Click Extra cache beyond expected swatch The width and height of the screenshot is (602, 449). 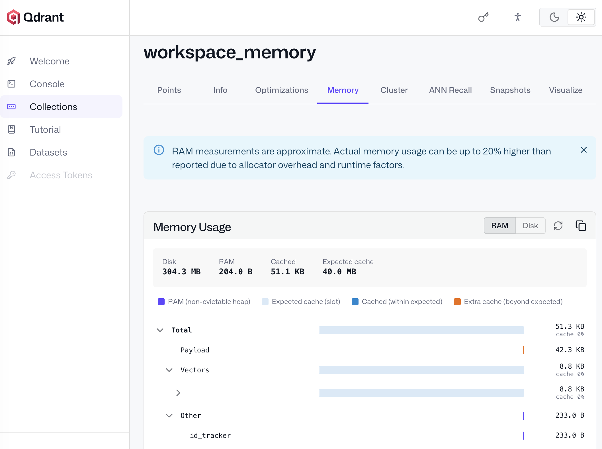(x=457, y=302)
